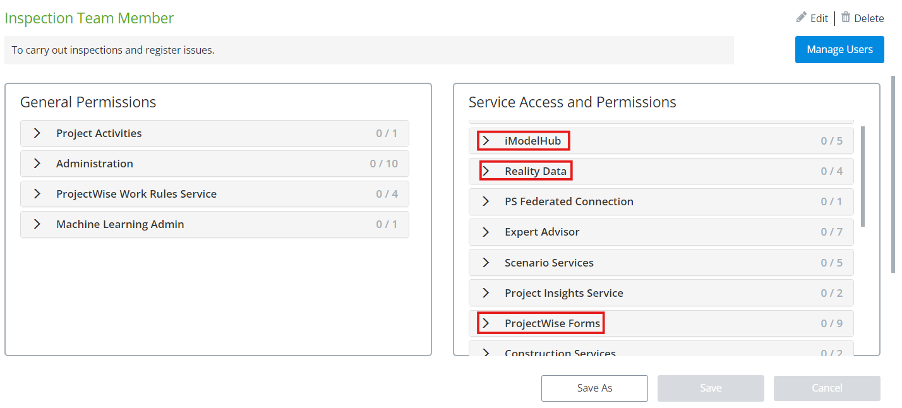Expand Project Insights Service chevron
This screenshot has width=902, height=408.
(x=486, y=293)
